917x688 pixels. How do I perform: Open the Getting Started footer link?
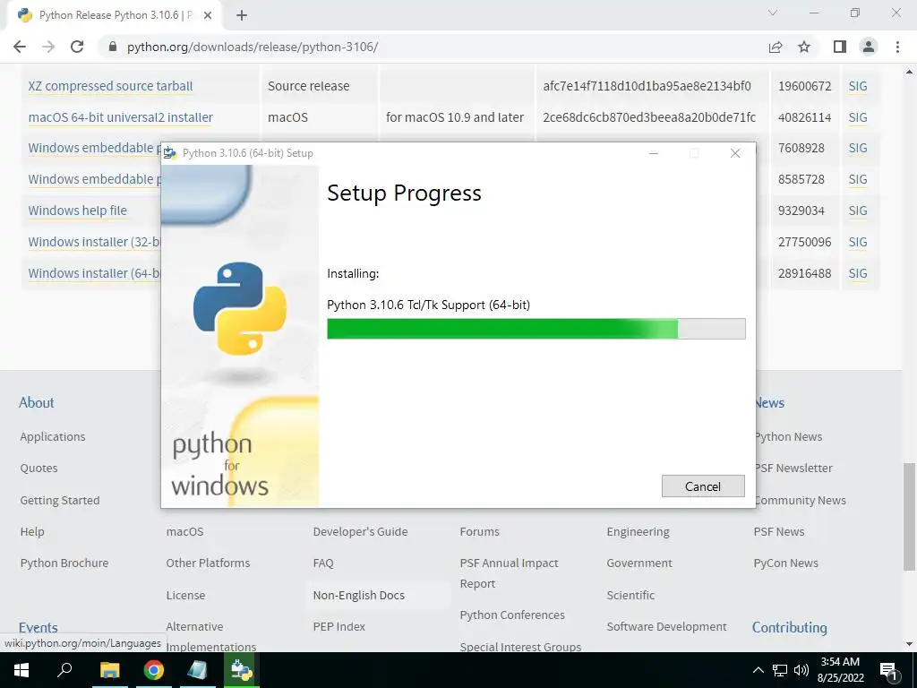(x=60, y=500)
